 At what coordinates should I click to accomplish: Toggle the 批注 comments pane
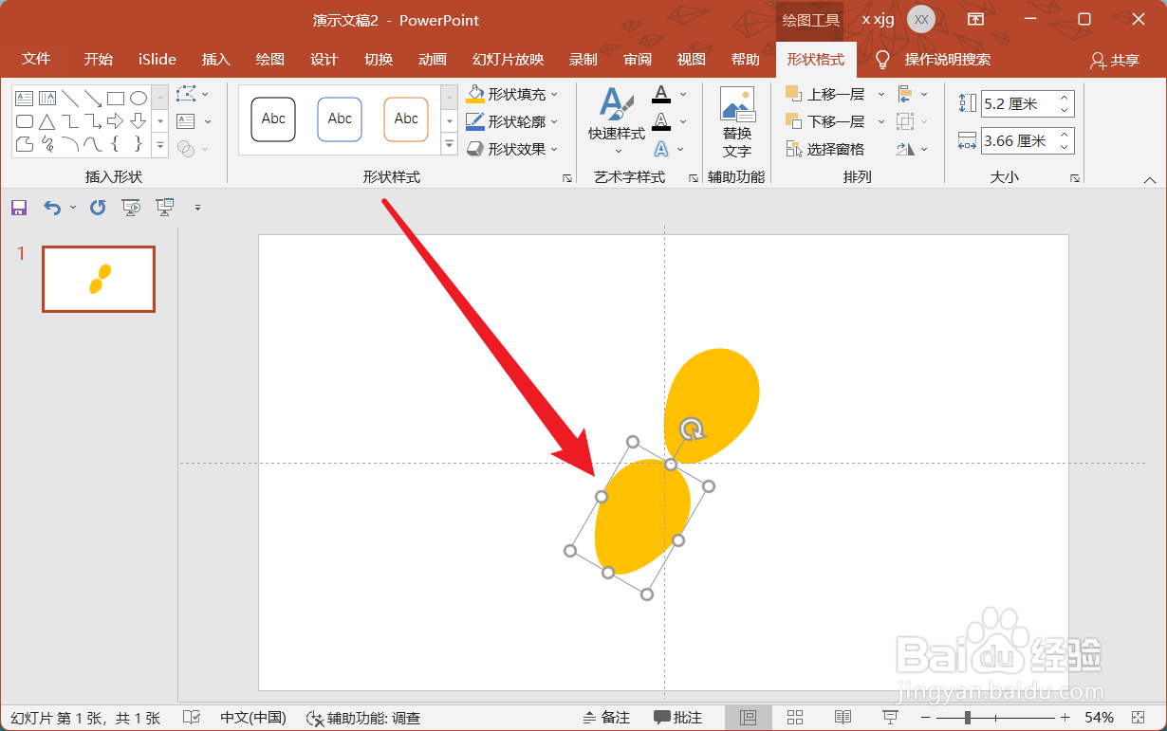tap(677, 718)
